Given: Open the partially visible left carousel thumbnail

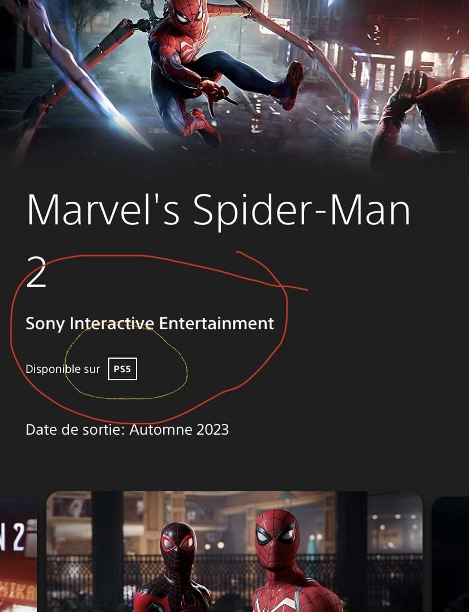Looking at the screenshot, I should (18, 554).
